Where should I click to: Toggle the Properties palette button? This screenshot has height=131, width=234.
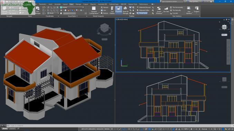click(119, 10)
